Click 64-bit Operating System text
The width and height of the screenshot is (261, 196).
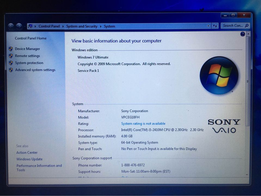pos(140,143)
